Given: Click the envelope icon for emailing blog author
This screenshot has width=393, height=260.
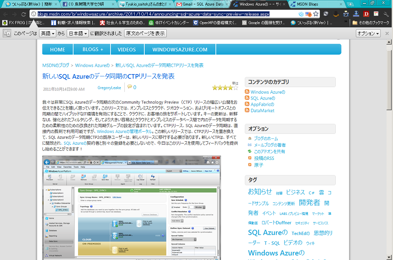Looking at the screenshot, I should pos(250,145).
